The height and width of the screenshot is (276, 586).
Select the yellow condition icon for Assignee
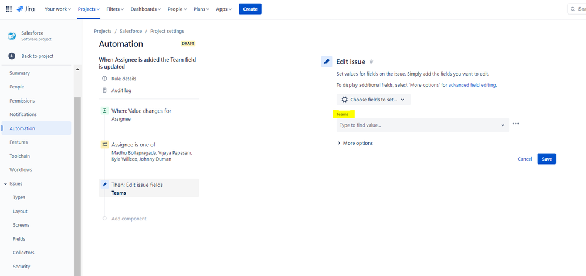(104, 145)
